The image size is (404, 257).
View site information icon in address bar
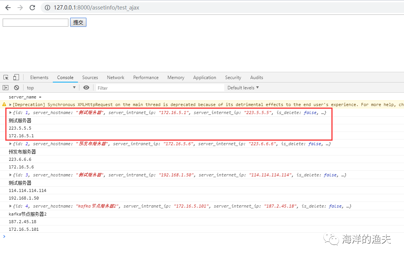(x=48, y=8)
